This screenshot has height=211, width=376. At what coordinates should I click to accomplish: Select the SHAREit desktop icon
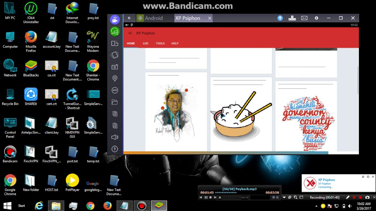click(31, 97)
